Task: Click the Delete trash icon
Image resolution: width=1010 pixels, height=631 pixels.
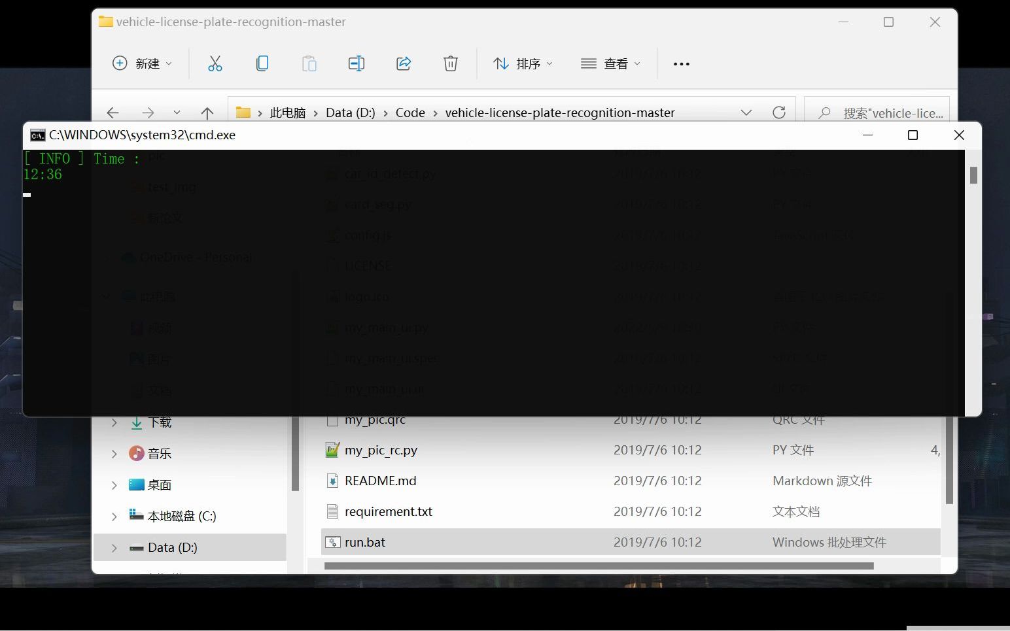Action: (x=450, y=63)
